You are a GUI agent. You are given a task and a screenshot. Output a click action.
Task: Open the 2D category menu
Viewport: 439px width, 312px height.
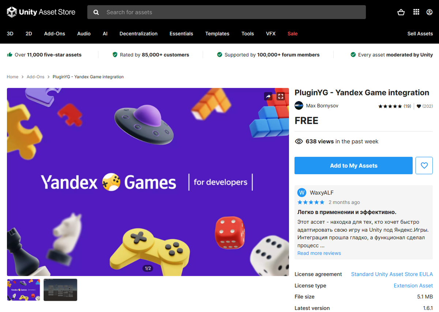click(29, 34)
